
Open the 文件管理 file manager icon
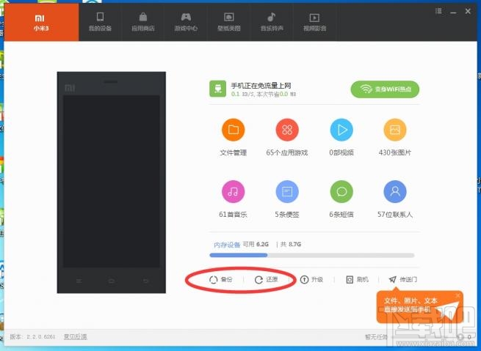[233, 130]
